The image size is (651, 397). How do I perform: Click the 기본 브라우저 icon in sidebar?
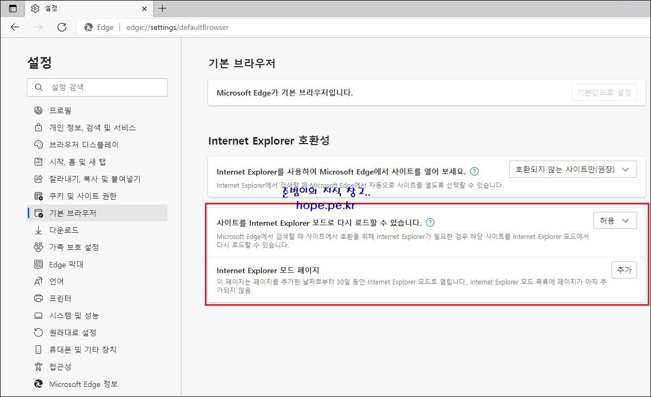tap(38, 213)
